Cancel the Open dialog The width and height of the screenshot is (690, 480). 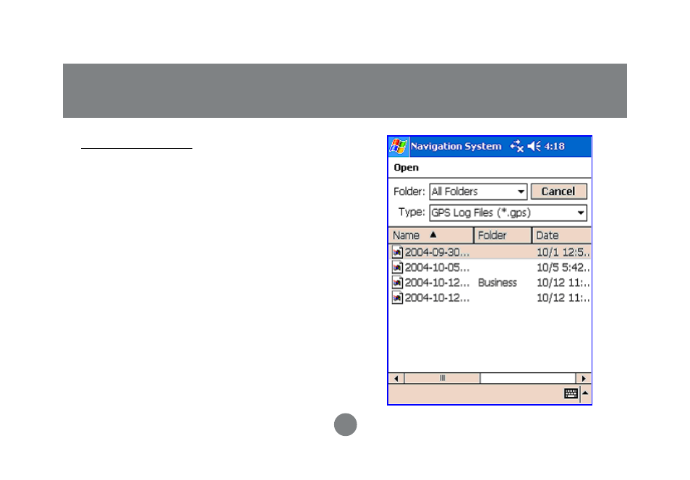[x=559, y=192]
